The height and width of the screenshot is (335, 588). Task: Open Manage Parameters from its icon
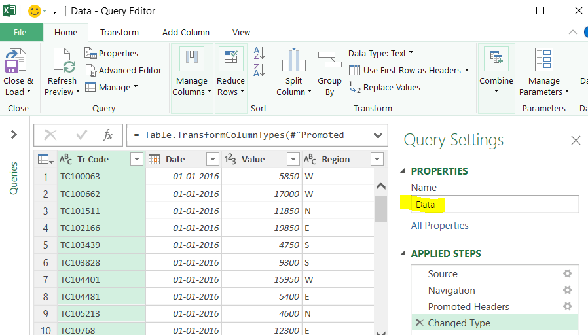(543, 60)
